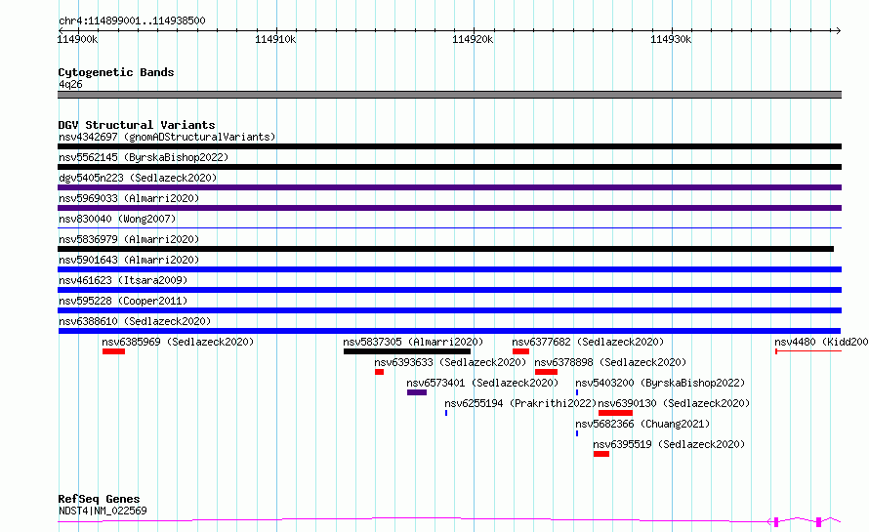869x532 pixels.
Task: Select the black bar for nsv5562145
Action: coord(449,167)
